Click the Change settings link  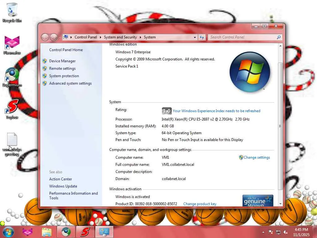pos(257,157)
